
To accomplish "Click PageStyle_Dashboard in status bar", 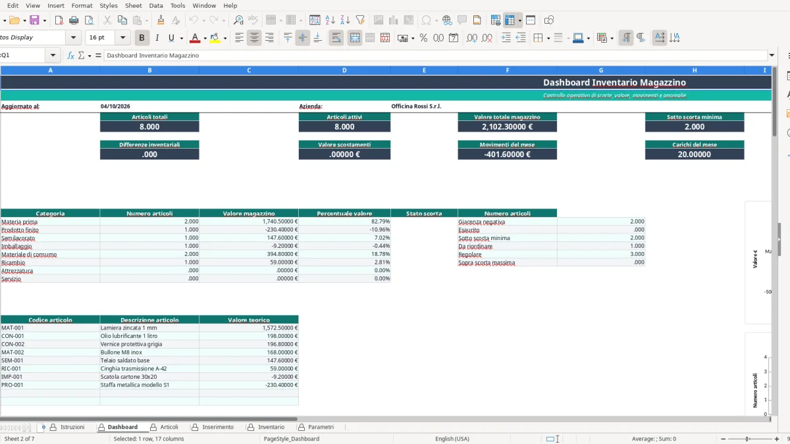I will pyautogui.click(x=292, y=439).
